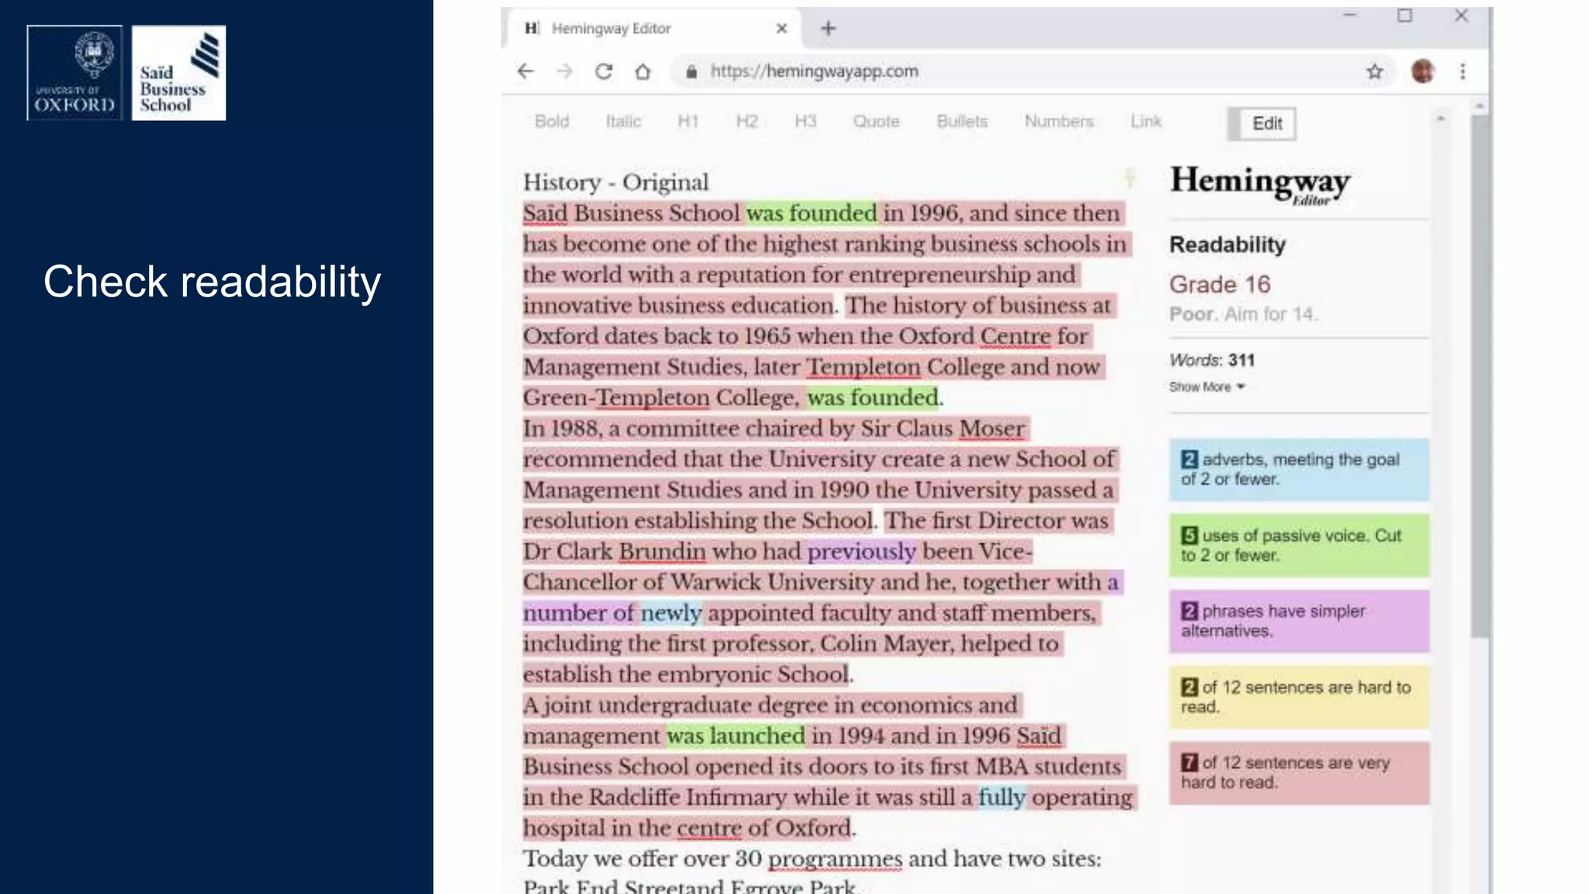This screenshot has width=1589, height=894.
Task: Click the browser forward arrow
Action: click(565, 71)
